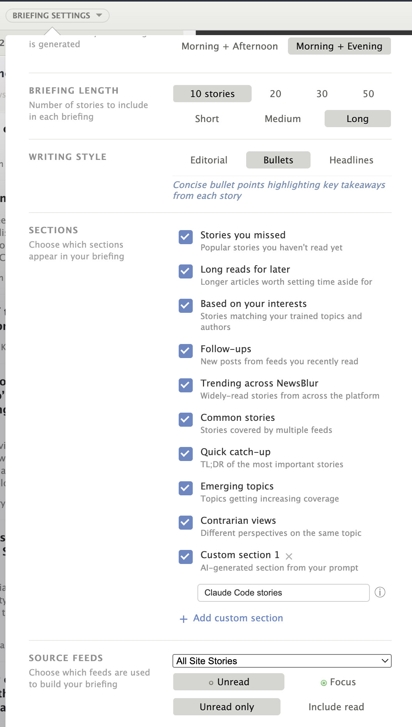Uncheck the Quick catch-up section
Image resolution: width=412 pixels, height=727 pixels.
tap(186, 454)
